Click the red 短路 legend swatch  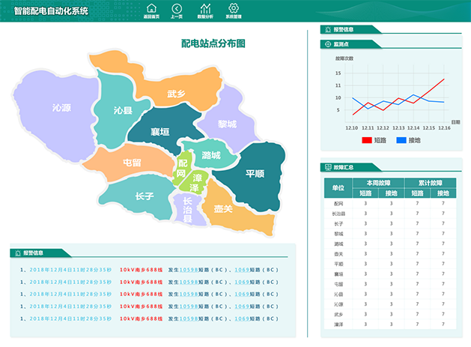coord(366,140)
